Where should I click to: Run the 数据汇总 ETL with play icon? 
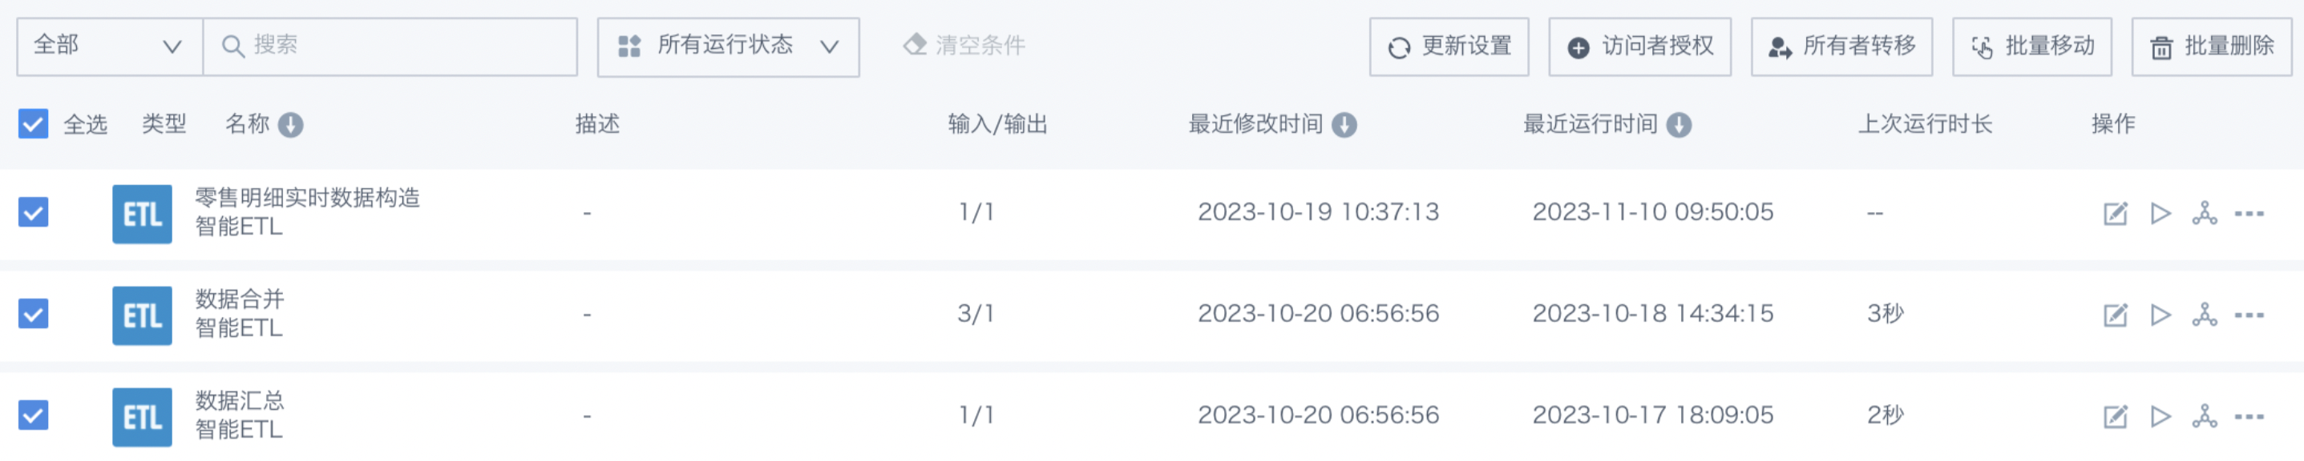point(2161,416)
